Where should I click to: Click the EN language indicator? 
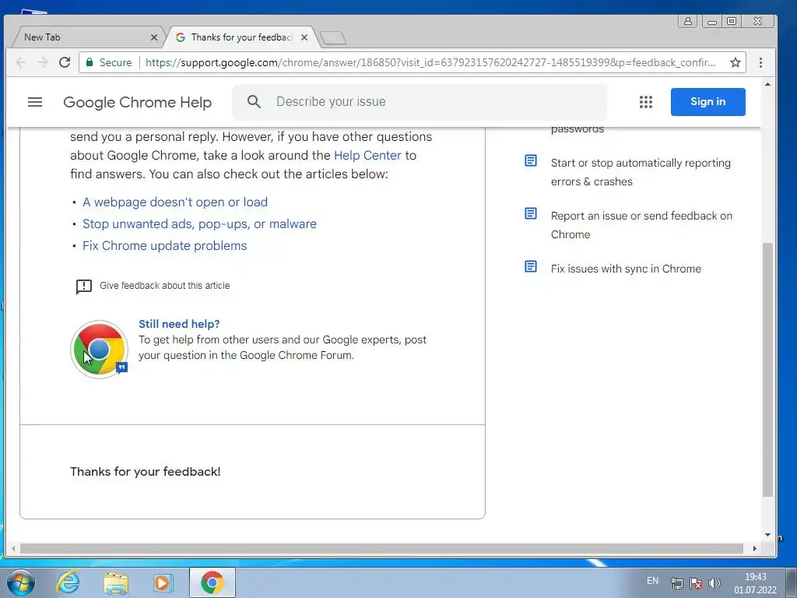point(653,581)
